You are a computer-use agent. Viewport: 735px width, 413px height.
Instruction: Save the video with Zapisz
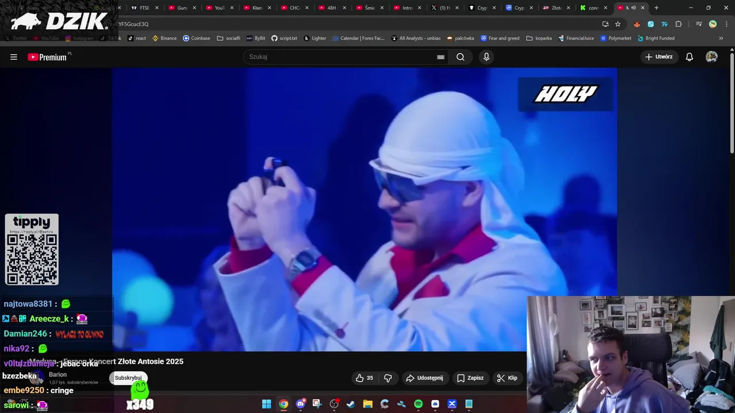click(x=470, y=378)
